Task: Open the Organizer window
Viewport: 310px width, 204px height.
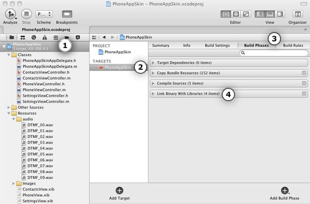Action: click(298, 14)
